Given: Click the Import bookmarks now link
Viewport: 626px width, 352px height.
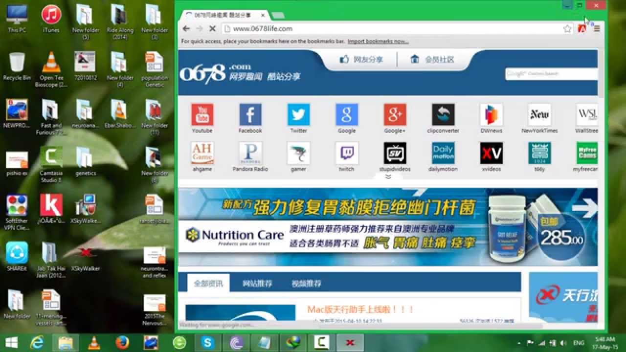Looking at the screenshot, I should (378, 42).
